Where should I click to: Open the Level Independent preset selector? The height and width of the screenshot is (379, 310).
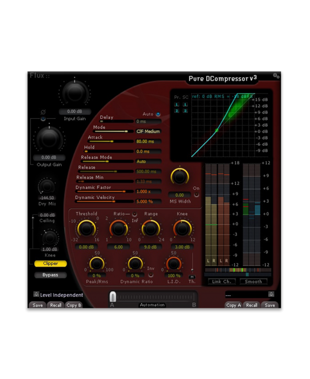pyautogui.click(x=36, y=294)
